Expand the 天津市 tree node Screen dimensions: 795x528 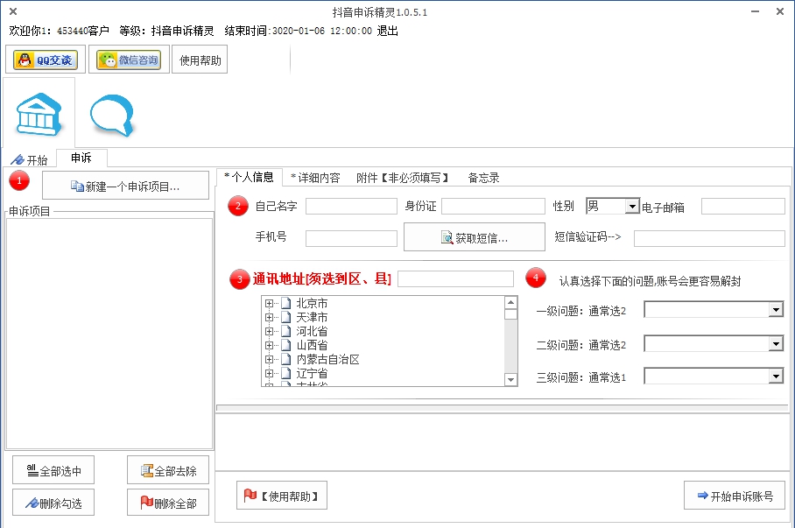[x=269, y=318]
